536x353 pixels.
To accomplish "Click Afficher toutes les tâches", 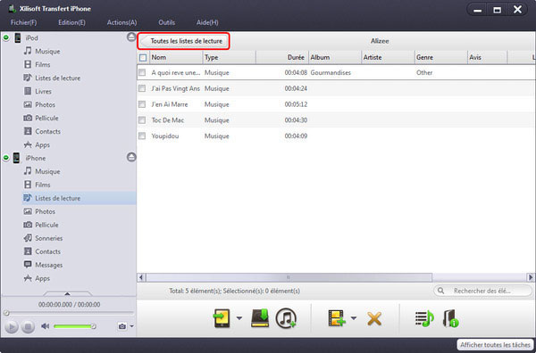I will click(x=495, y=345).
